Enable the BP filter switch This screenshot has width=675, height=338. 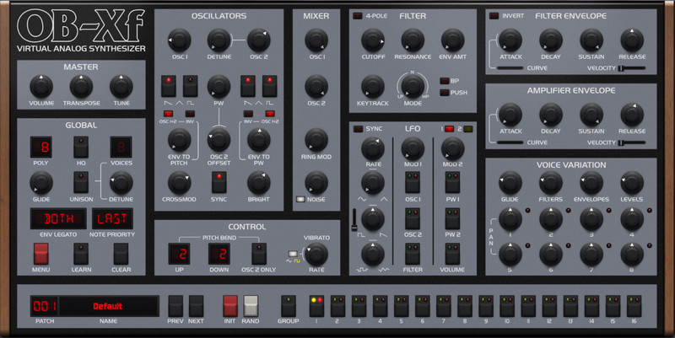[445, 81]
